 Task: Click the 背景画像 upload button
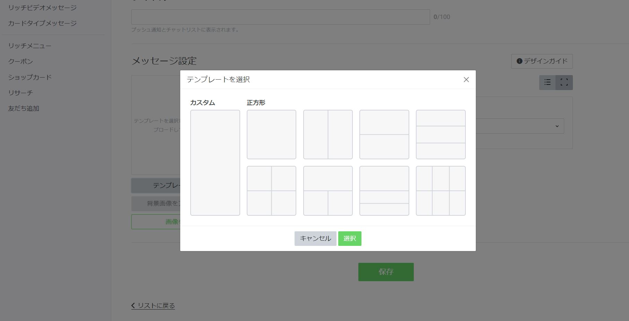tap(156, 204)
